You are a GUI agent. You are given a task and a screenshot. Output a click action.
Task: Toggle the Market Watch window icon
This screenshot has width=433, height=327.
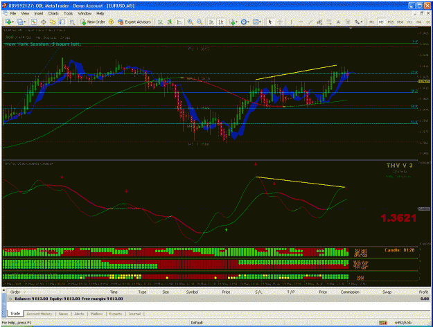coord(34,21)
